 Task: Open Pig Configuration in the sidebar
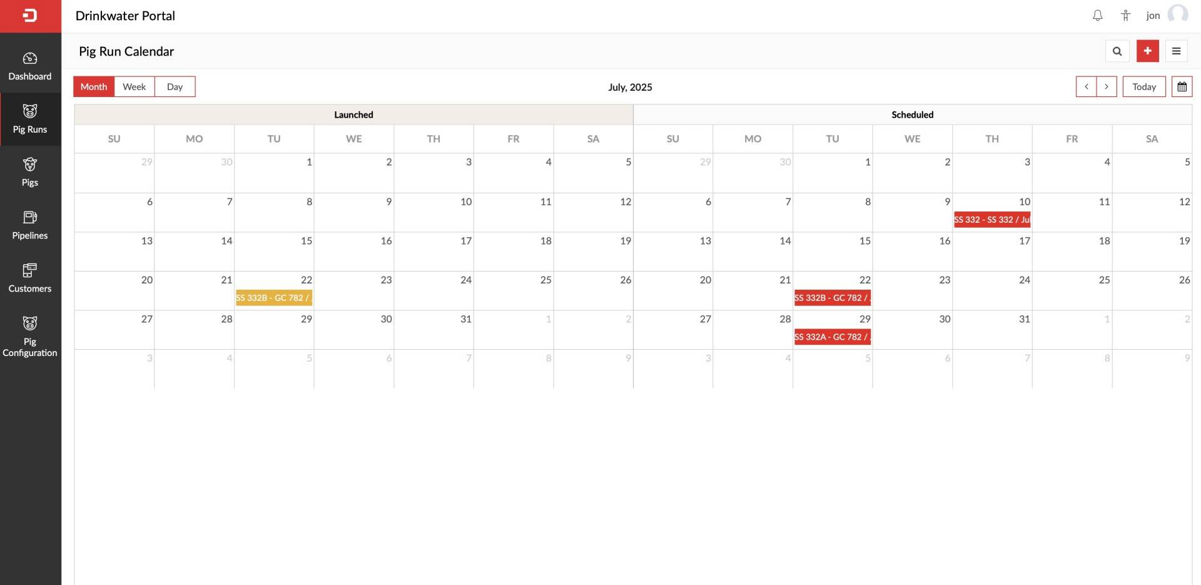tap(30, 337)
